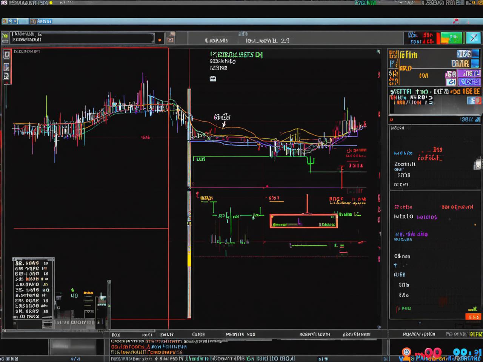This screenshot has width=483, height=362.
Task: Click the green and orange chart button in the header
Action: (451, 38)
